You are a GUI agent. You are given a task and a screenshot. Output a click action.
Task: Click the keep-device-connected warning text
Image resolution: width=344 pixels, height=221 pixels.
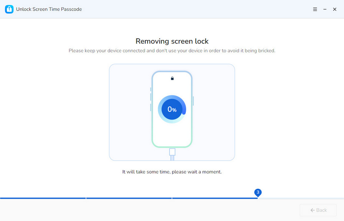point(172,51)
